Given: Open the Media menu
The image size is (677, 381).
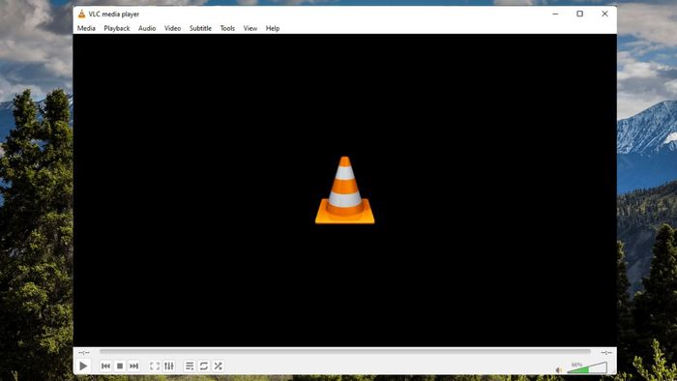Looking at the screenshot, I should [86, 28].
